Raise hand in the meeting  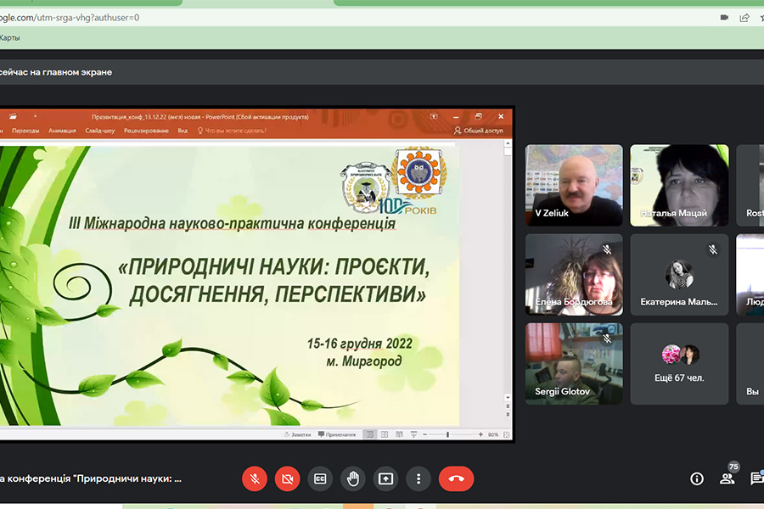click(x=353, y=478)
